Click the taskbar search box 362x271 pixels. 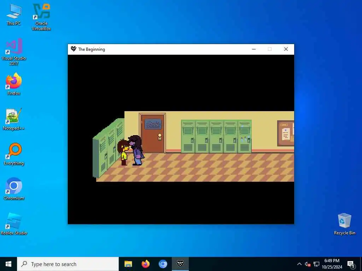[68, 264]
